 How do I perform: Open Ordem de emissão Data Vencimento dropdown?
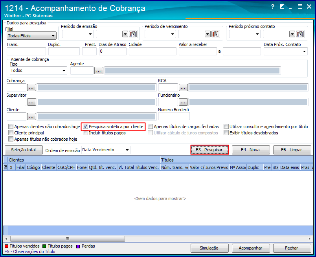[x=106, y=150]
